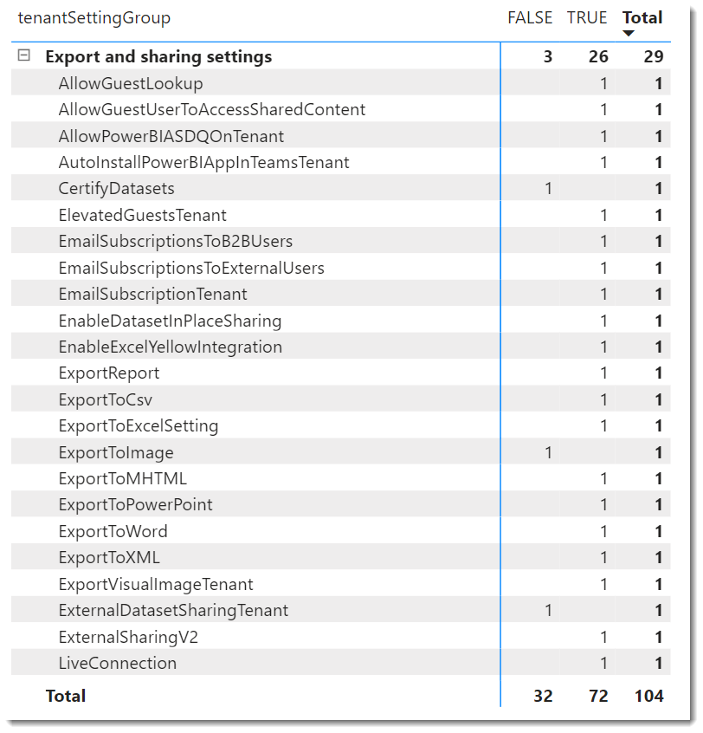This screenshot has height=733, width=703.
Task: Click the ExportToImage row label
Action: [116, 452]
